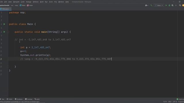The image size is (184, 103).
Task: Click the build completed status message
Action: (20, 102)
